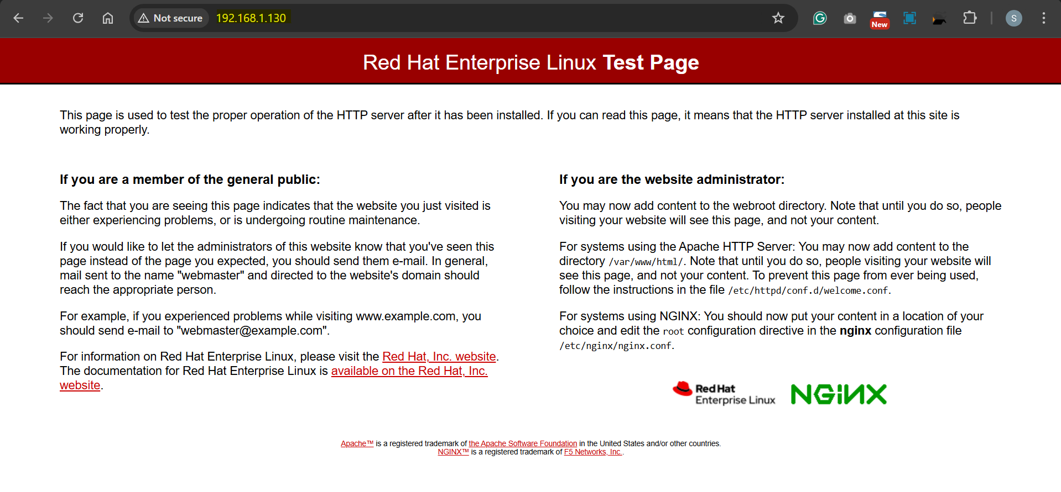The height and width of the screenshot is (492, 1061).
Task: Go back to the previous page
Action: [18, 18]
